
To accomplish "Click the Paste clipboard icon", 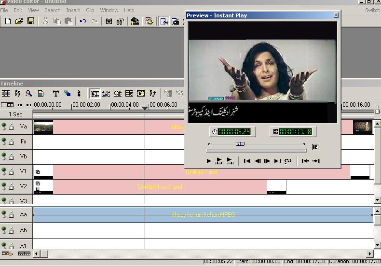I will (69, 21).
